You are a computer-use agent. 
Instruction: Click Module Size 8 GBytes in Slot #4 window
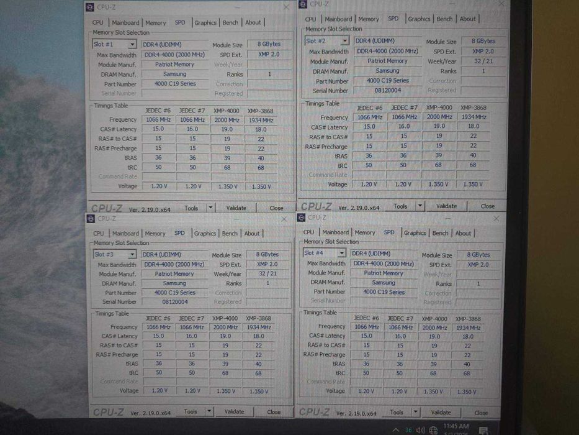pos(478,255)
